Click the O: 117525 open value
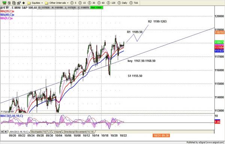 point(44,7)
